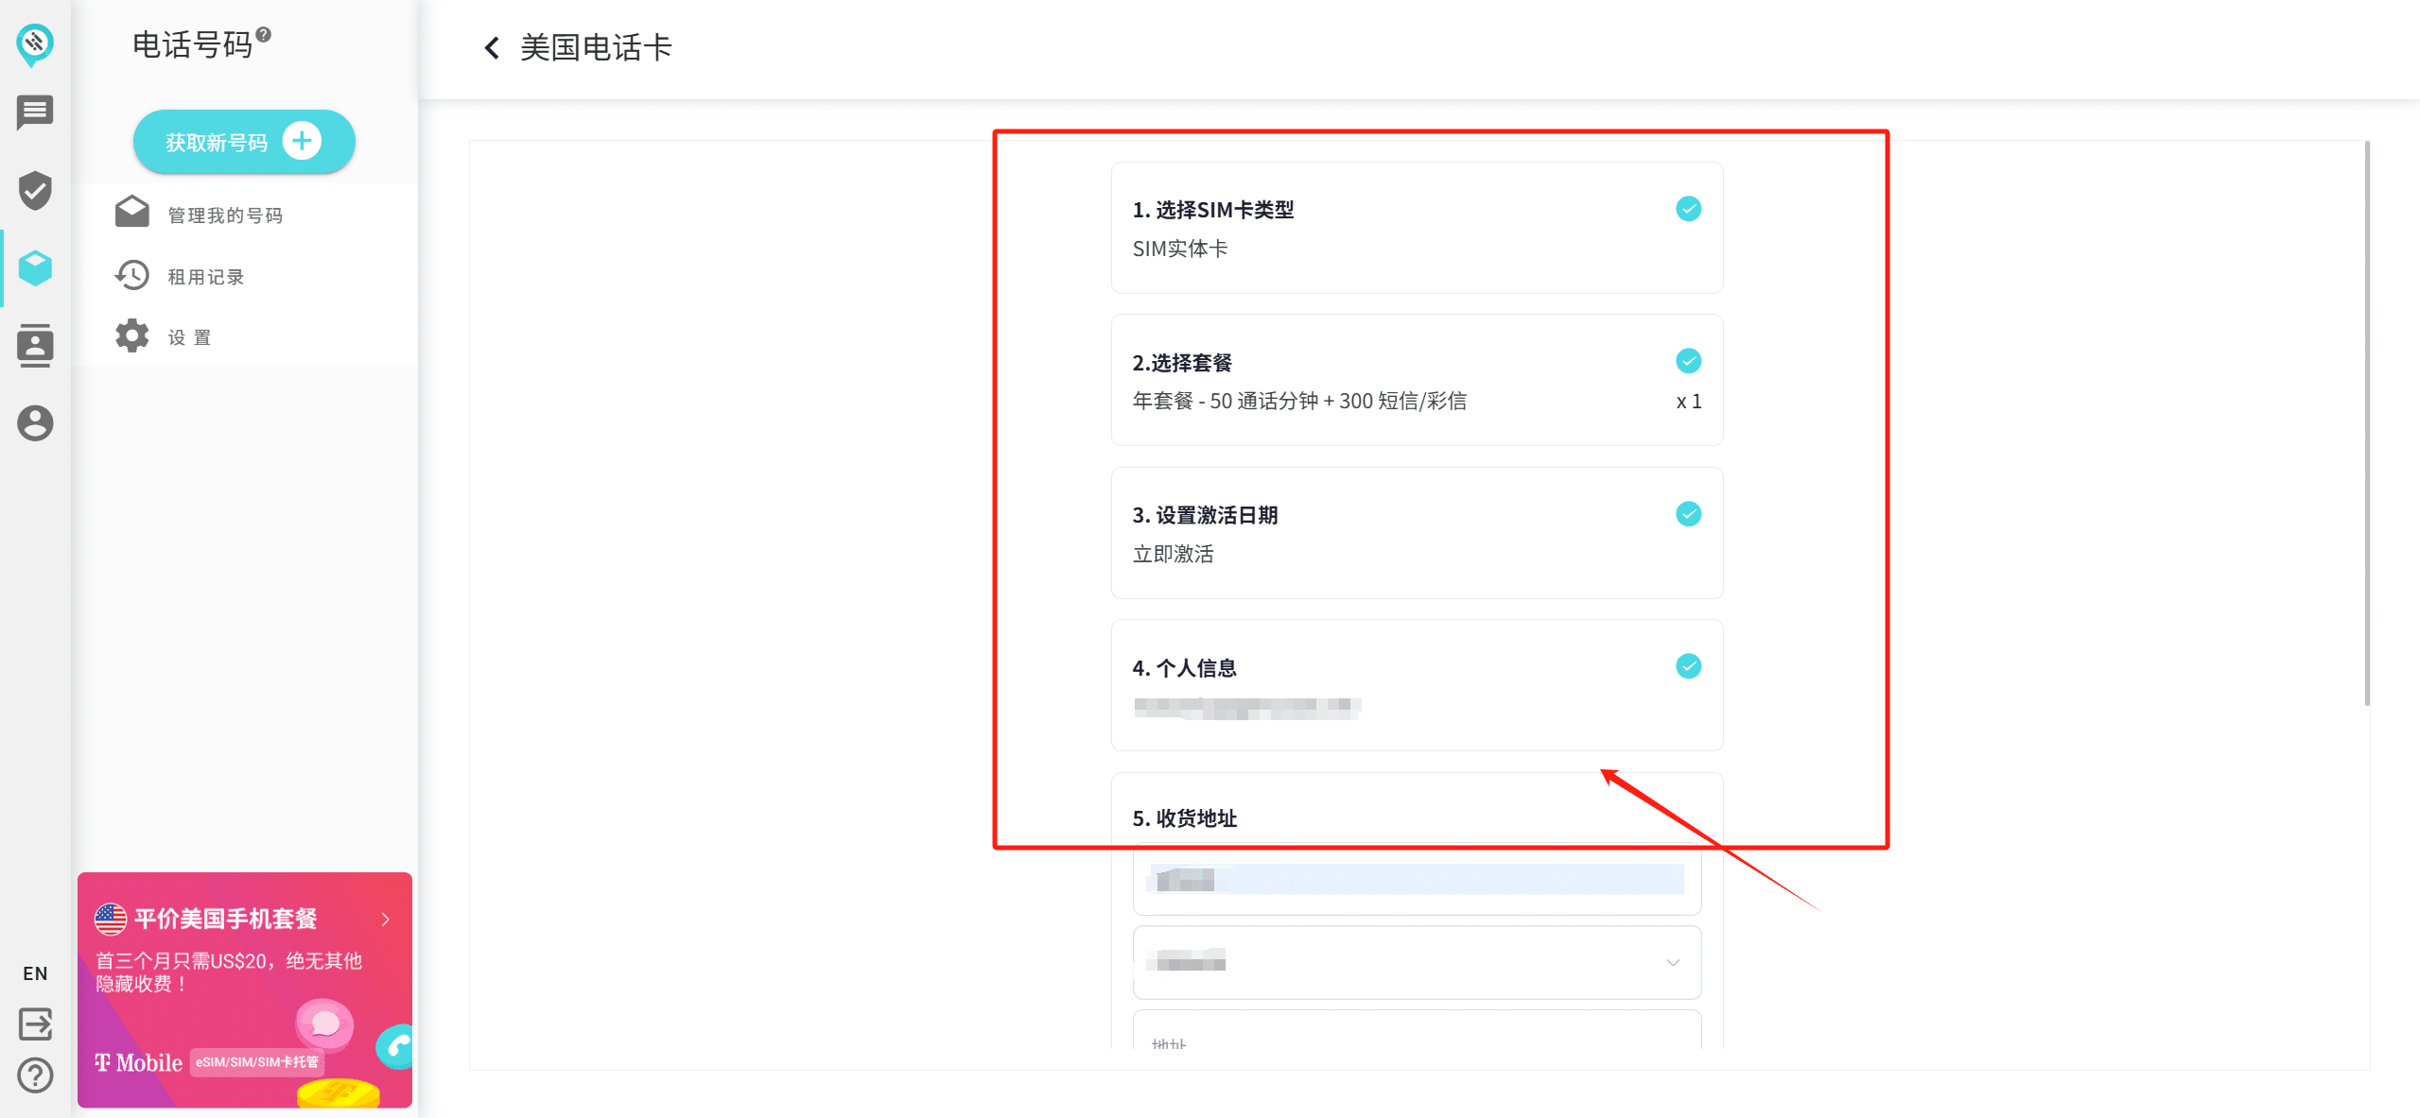The height and width of the screenshot is (1118, 2420).
Task: Click the logout icon above the help icon
Action: pos(35,1023)
